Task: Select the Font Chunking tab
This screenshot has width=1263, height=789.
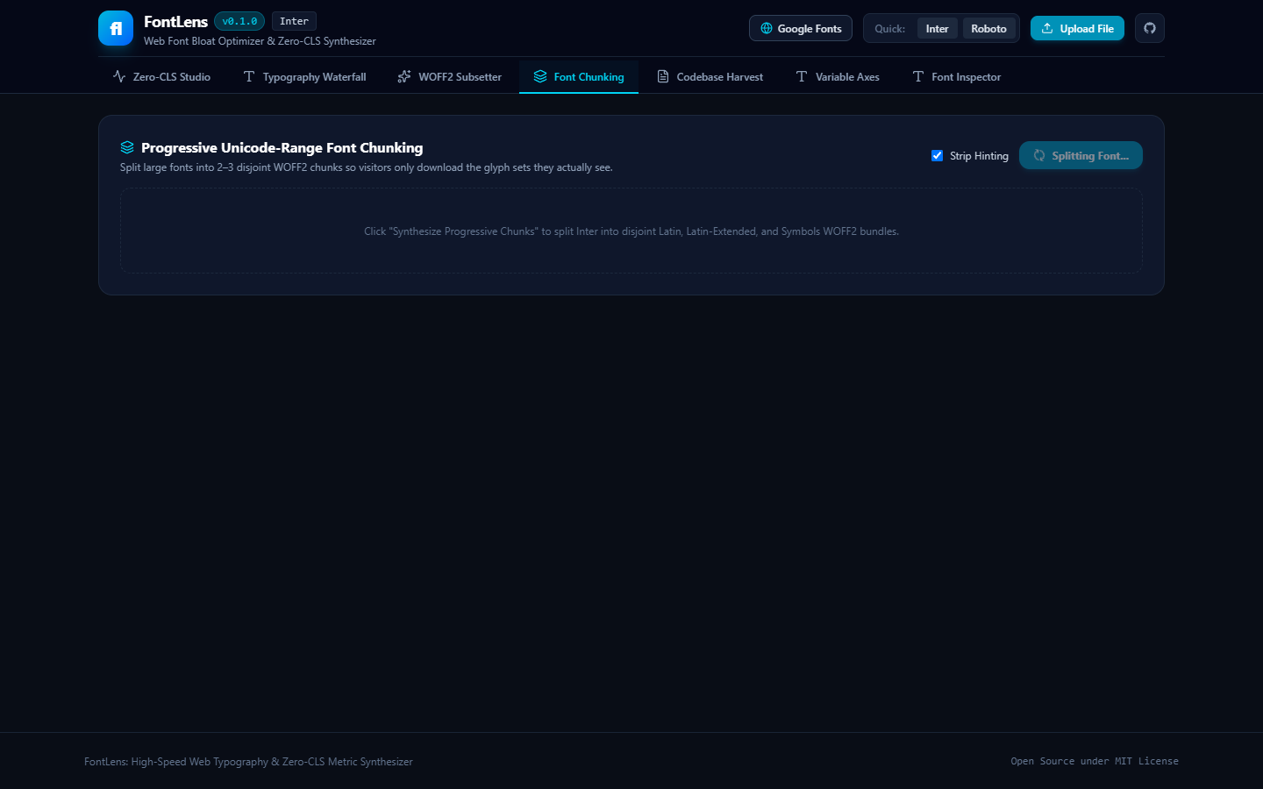Action: pos(579,76)
